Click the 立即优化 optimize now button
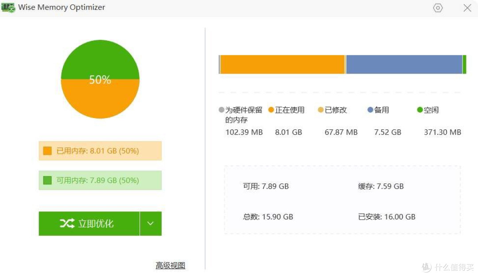Image resolution: width=478 pixels, height=277 pixels. 89,223
